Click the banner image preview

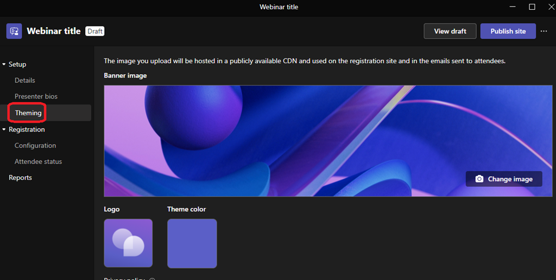(x=328, y=141)
